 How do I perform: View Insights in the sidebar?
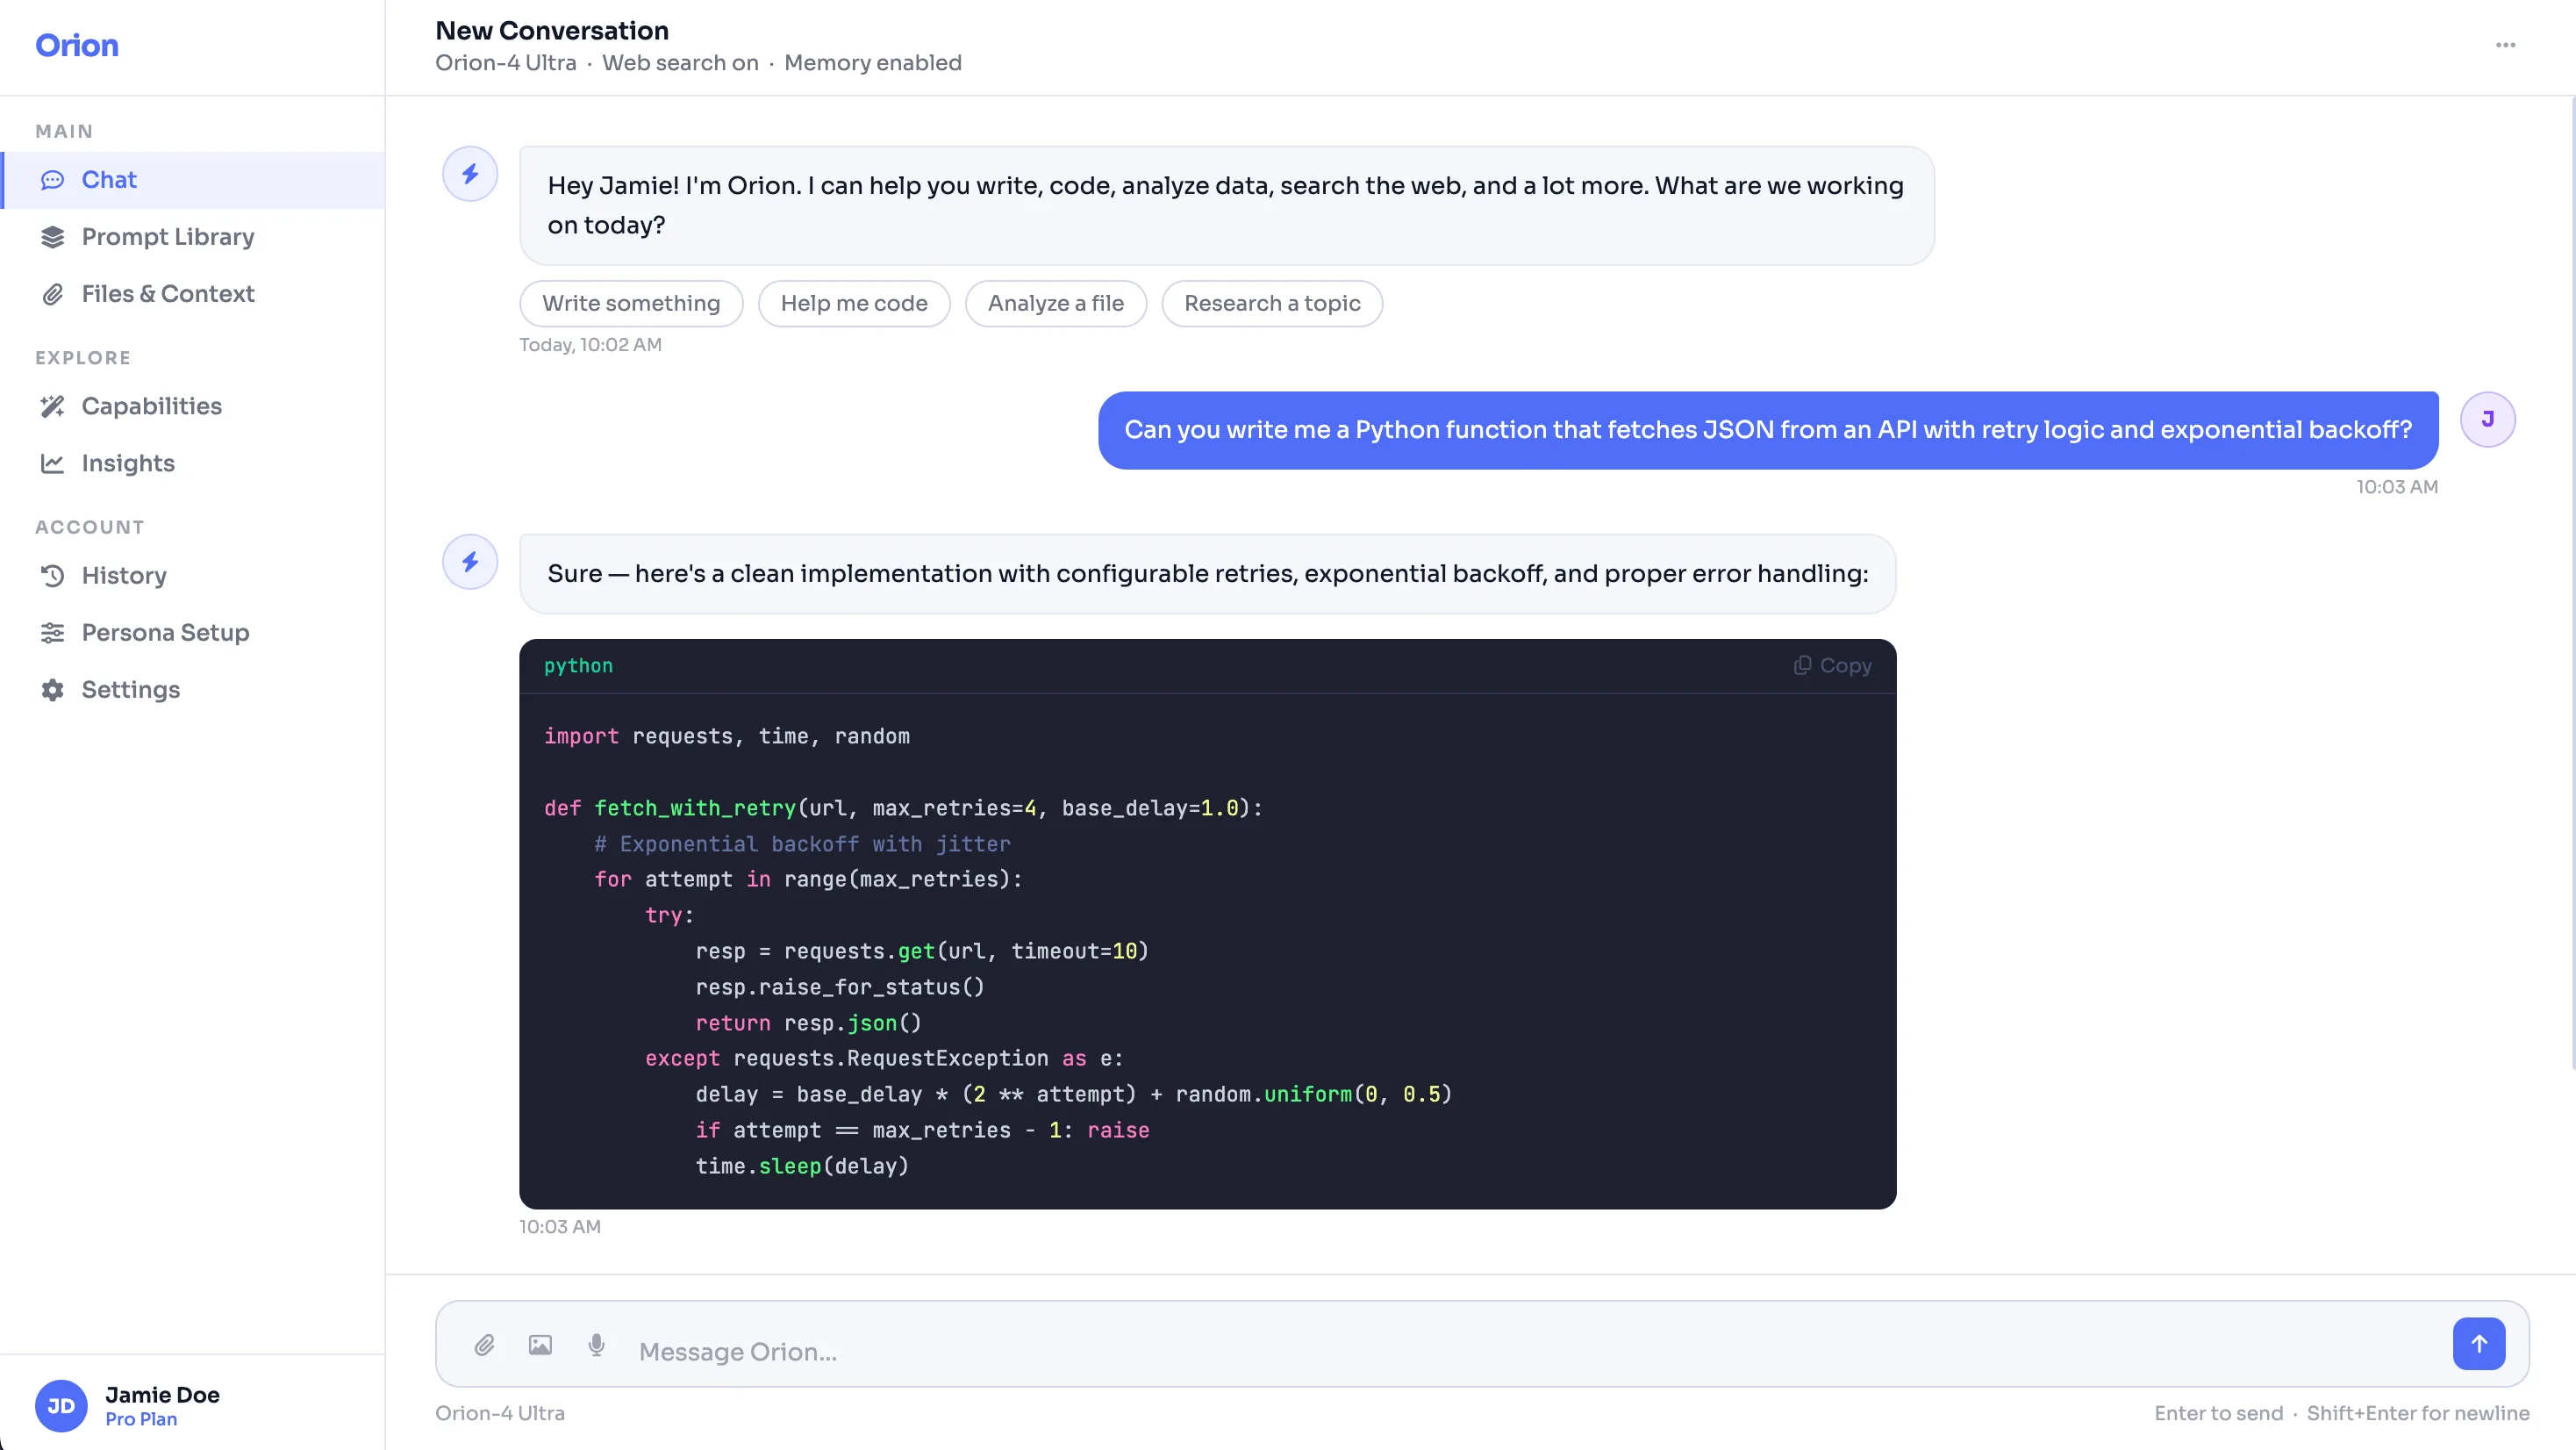[193, 463]
